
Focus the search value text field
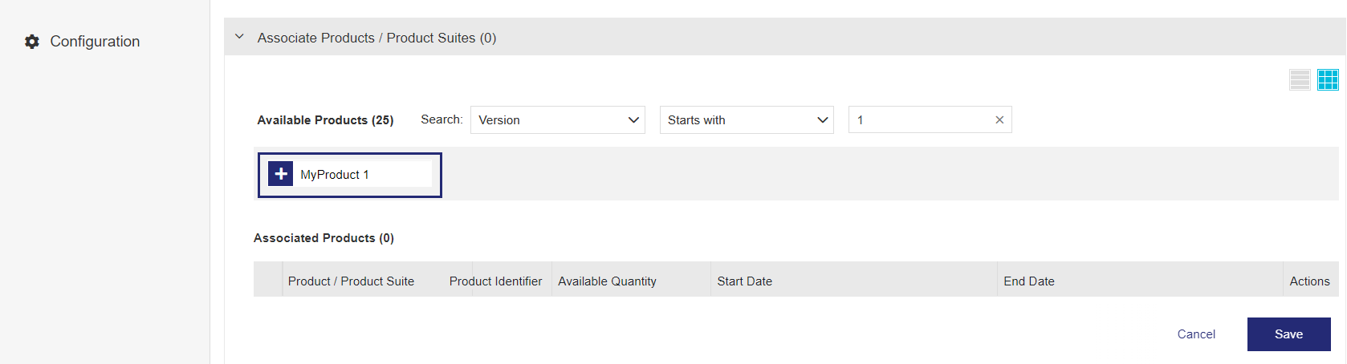(920, 120)
